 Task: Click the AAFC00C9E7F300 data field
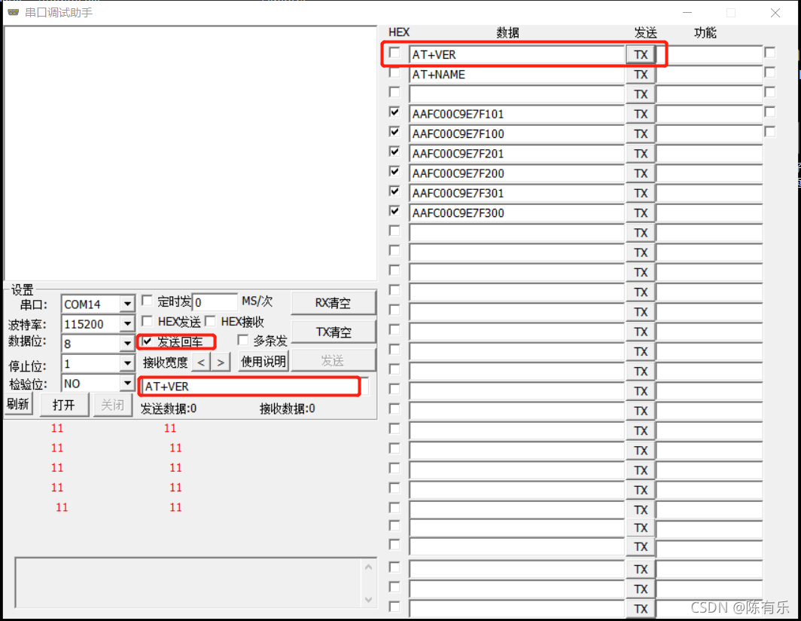[x=517, y=213]
